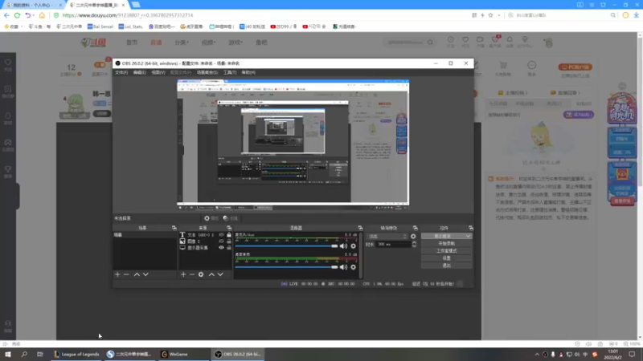Open the dropdown arrow on the highlighted streaming button
The height and width of the screenshot is (361, 643).
(468, 236)
